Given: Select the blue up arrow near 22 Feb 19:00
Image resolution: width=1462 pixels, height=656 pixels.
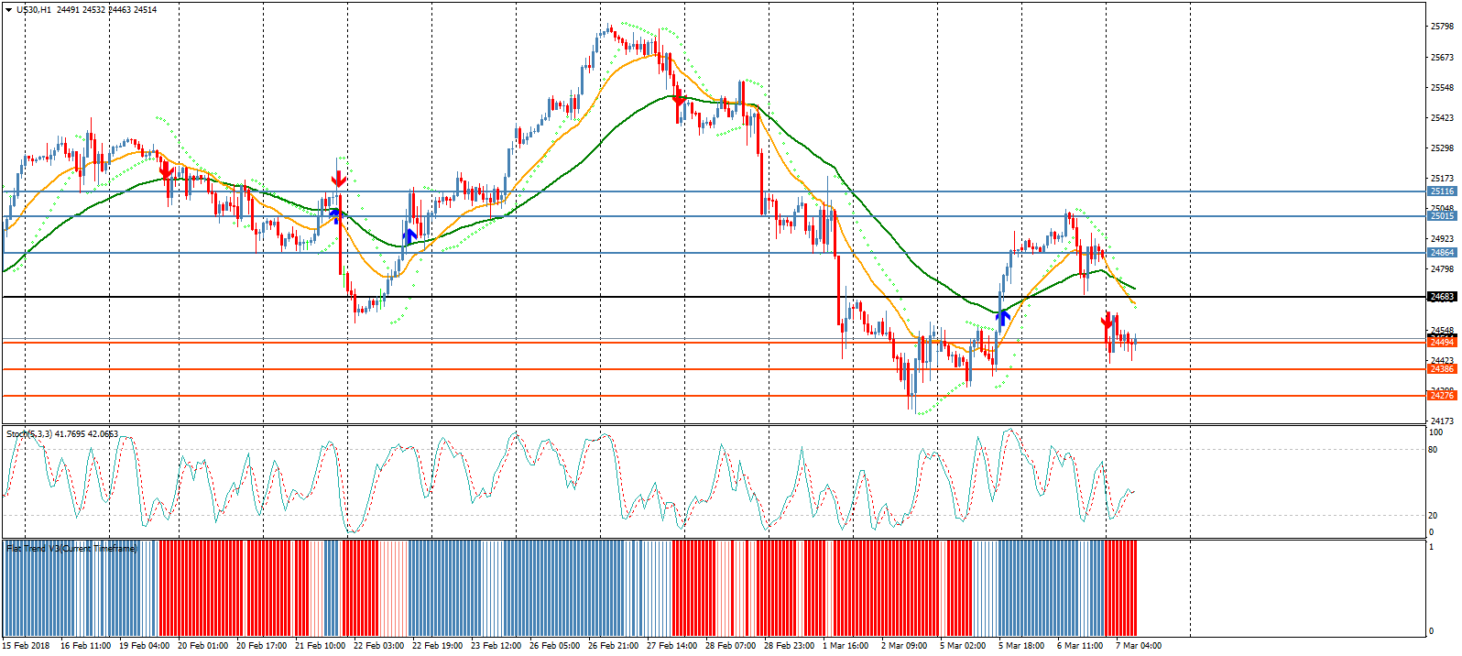Looking at the screenshot, I should click(409, 235).
